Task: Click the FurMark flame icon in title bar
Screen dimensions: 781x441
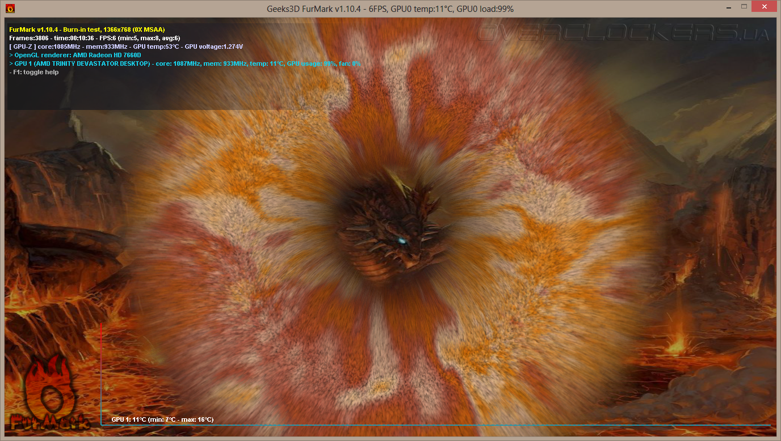Action: point(10,9)
